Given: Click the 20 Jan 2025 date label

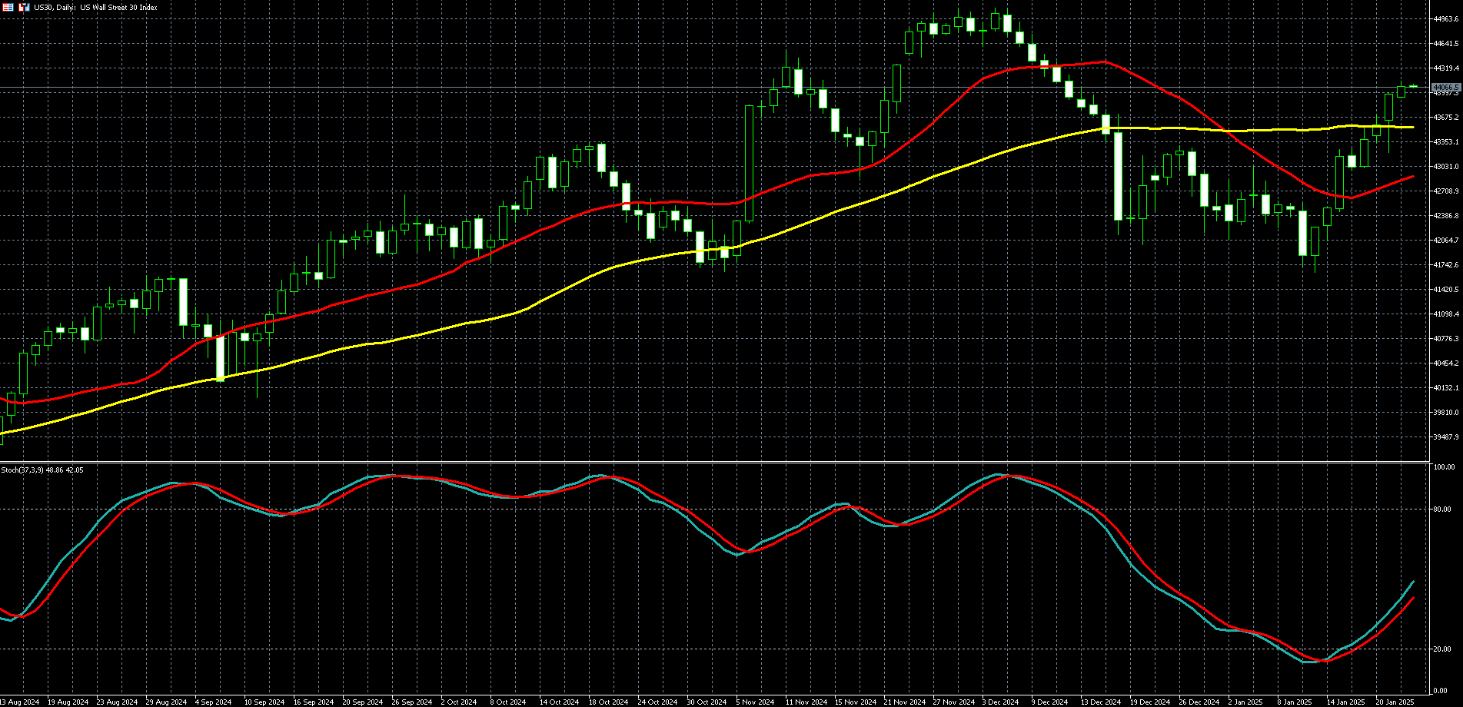Looking at the screenshot, I should 1395,702.
